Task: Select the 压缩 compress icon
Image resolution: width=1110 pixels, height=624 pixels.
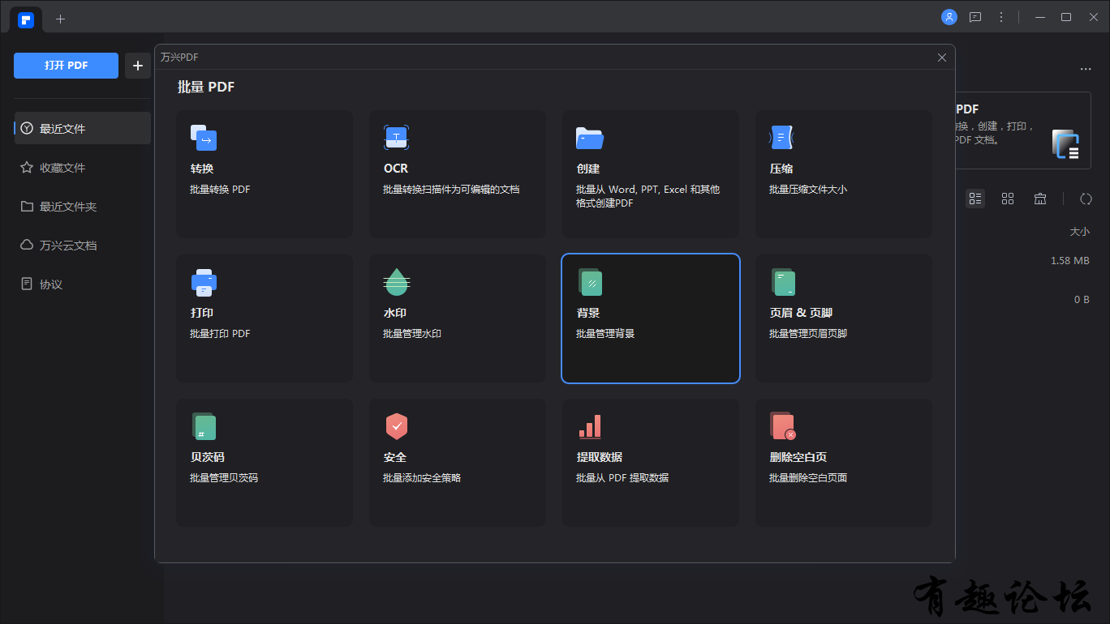Action: (x=781, y=138)
